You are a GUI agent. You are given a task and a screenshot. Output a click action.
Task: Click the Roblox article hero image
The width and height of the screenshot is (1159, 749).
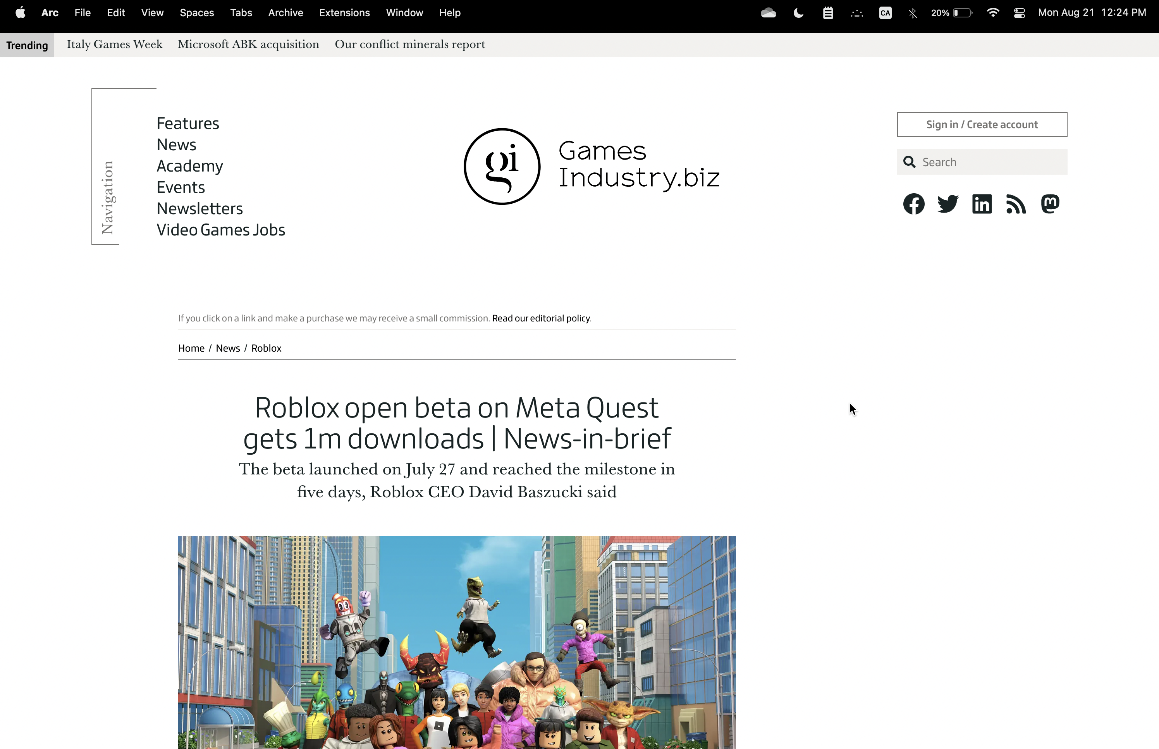click(457, 642)
